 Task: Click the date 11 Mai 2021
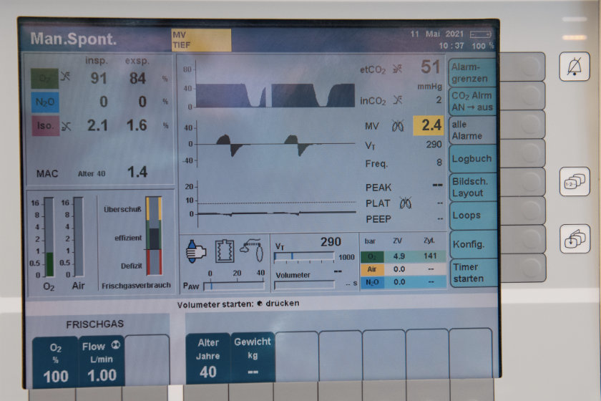437,34
